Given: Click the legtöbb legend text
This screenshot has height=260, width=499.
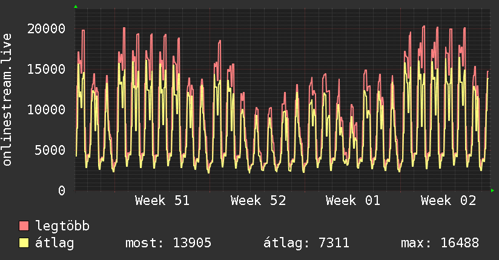Looking at the screenshot, I should pos(63,227).
